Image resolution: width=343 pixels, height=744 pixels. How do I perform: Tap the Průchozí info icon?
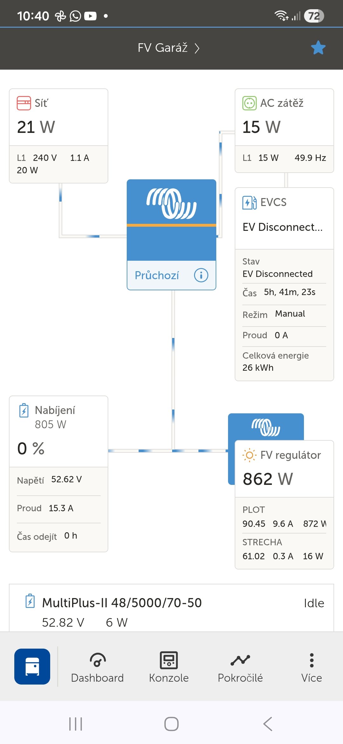coord(201,275)
